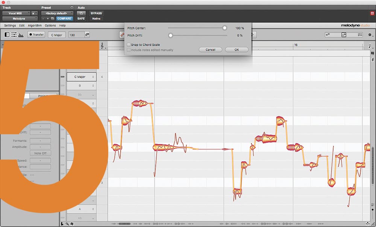Viewport: 376px width, 227px height.
Task: Select the arrow tool in the bottom-left corner
Action: (61, 223)
